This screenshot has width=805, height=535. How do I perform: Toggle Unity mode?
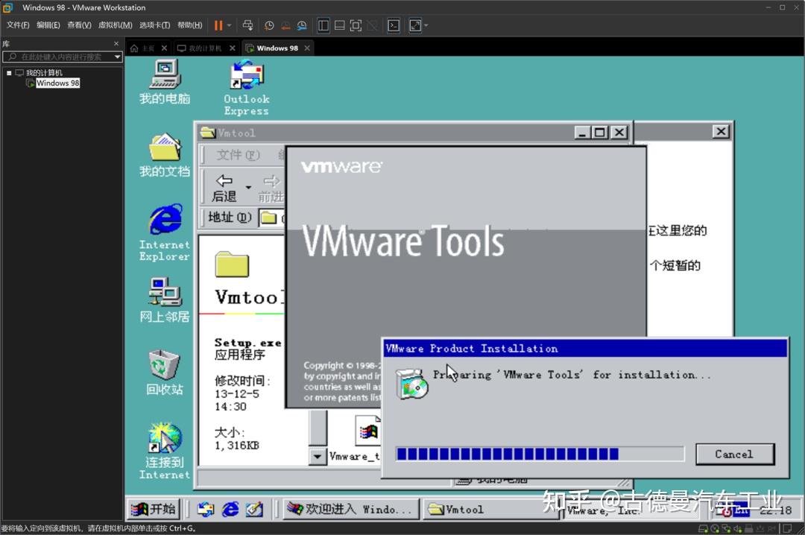[372, 25]
